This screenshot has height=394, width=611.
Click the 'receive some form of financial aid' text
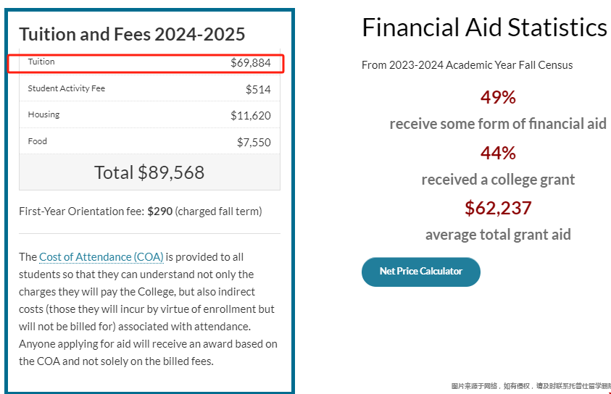pyautogui.click(x=498, y=124)
